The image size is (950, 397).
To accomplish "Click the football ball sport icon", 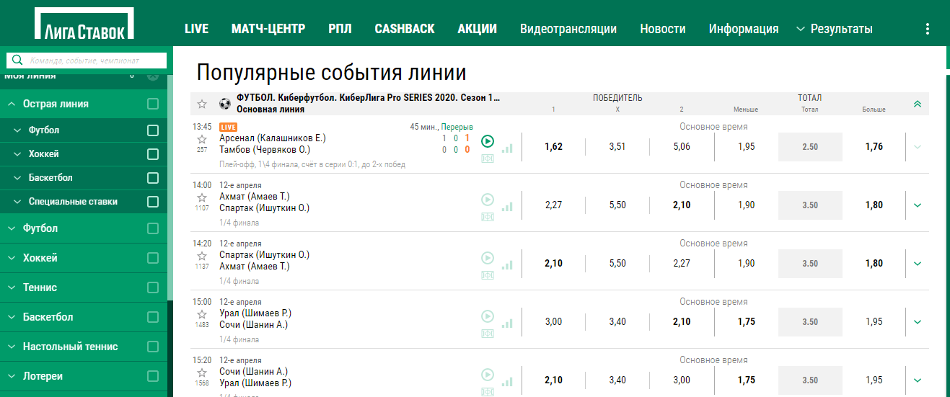I will (224, 104).
